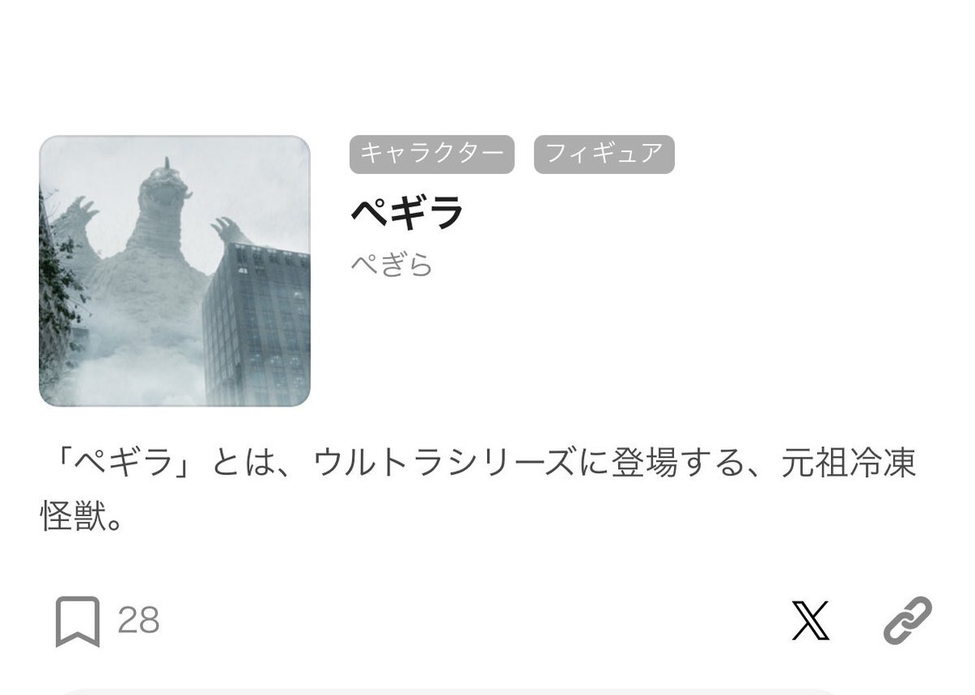Open the ペギラ monster thumbnail image
This screenshot has height=695, width=975.
pyautogui.click(x=175, y=271)
